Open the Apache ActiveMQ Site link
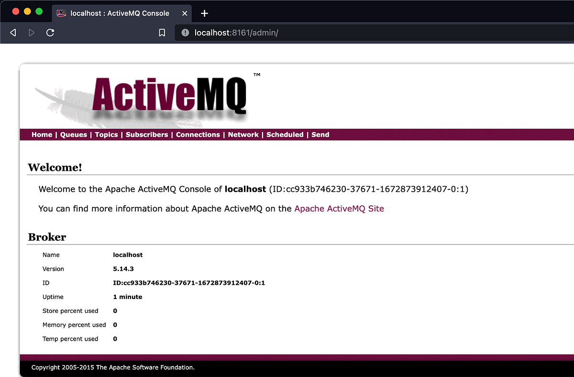Image resolution: width=574 pixels, height=377 pixels. [339, 209]
